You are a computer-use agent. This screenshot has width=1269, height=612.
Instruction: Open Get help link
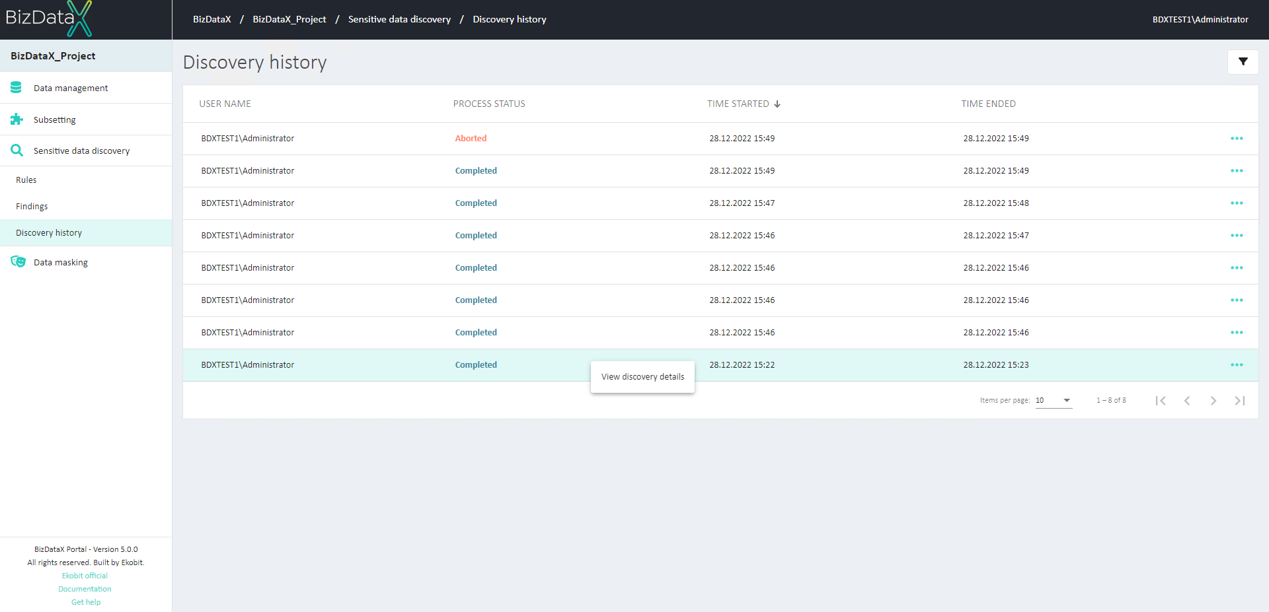coord(86,602)
